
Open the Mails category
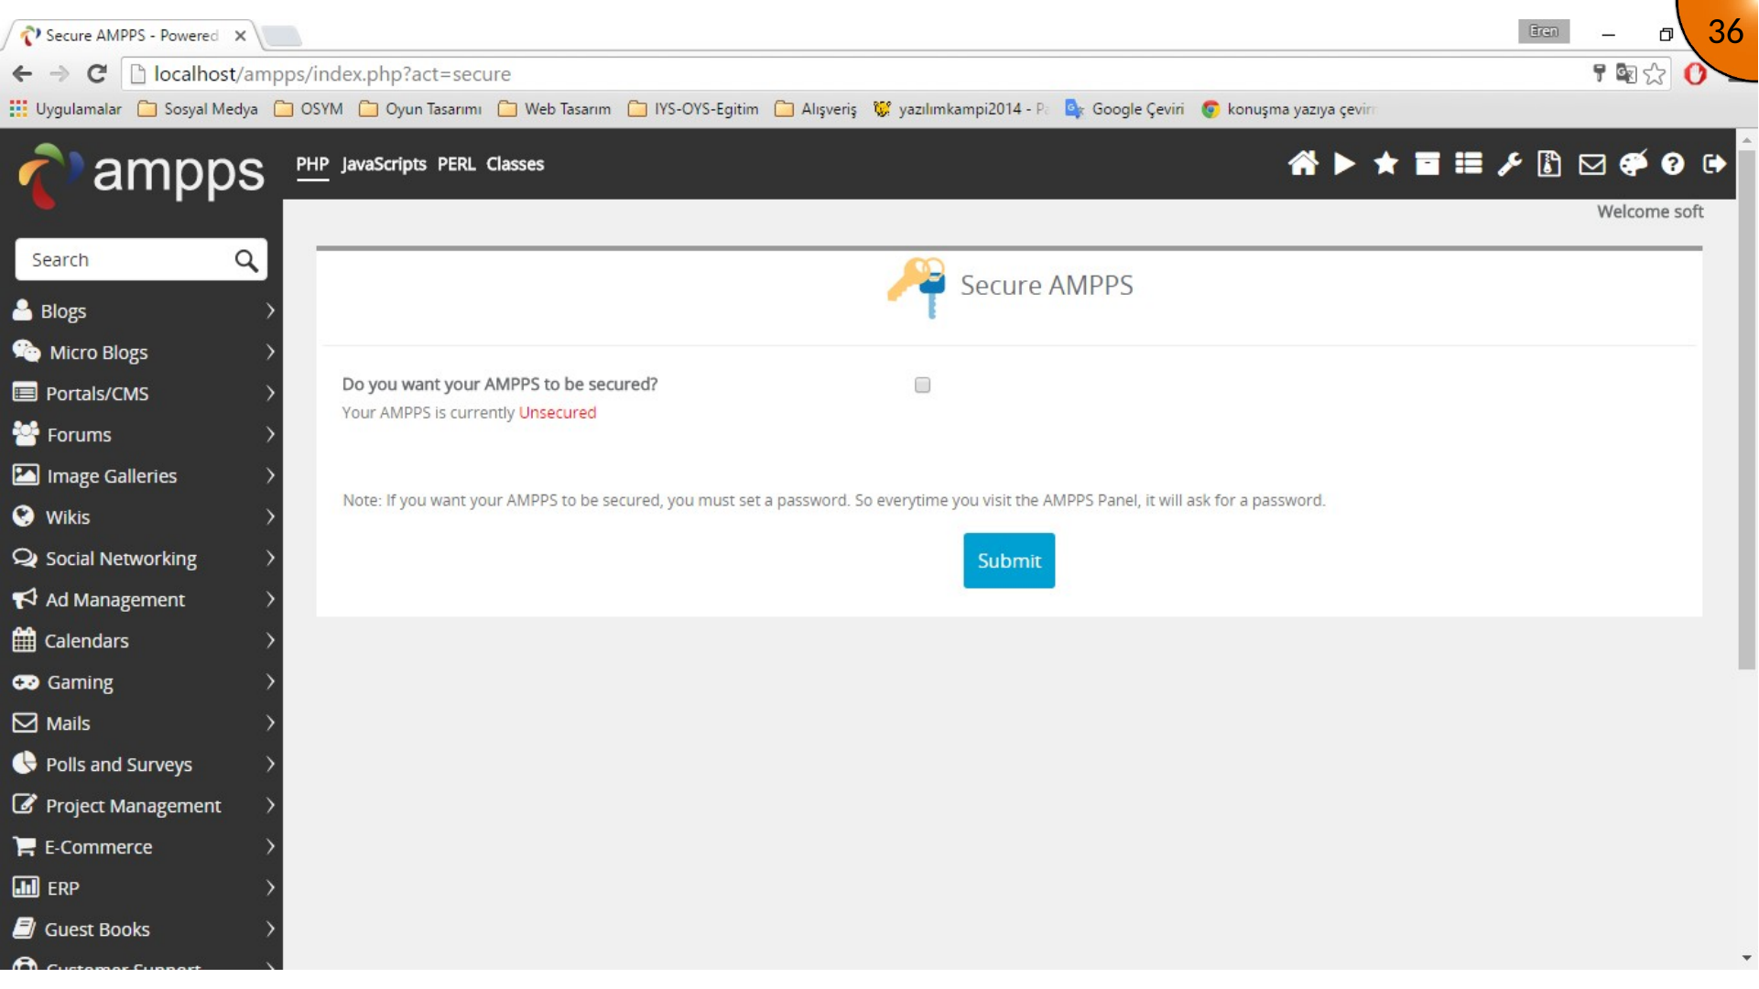coord(142,723)
